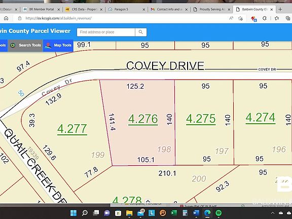Add this page to favorites via star-plus icon
Viewport: 292px width, 219px height.
point(240,18)
